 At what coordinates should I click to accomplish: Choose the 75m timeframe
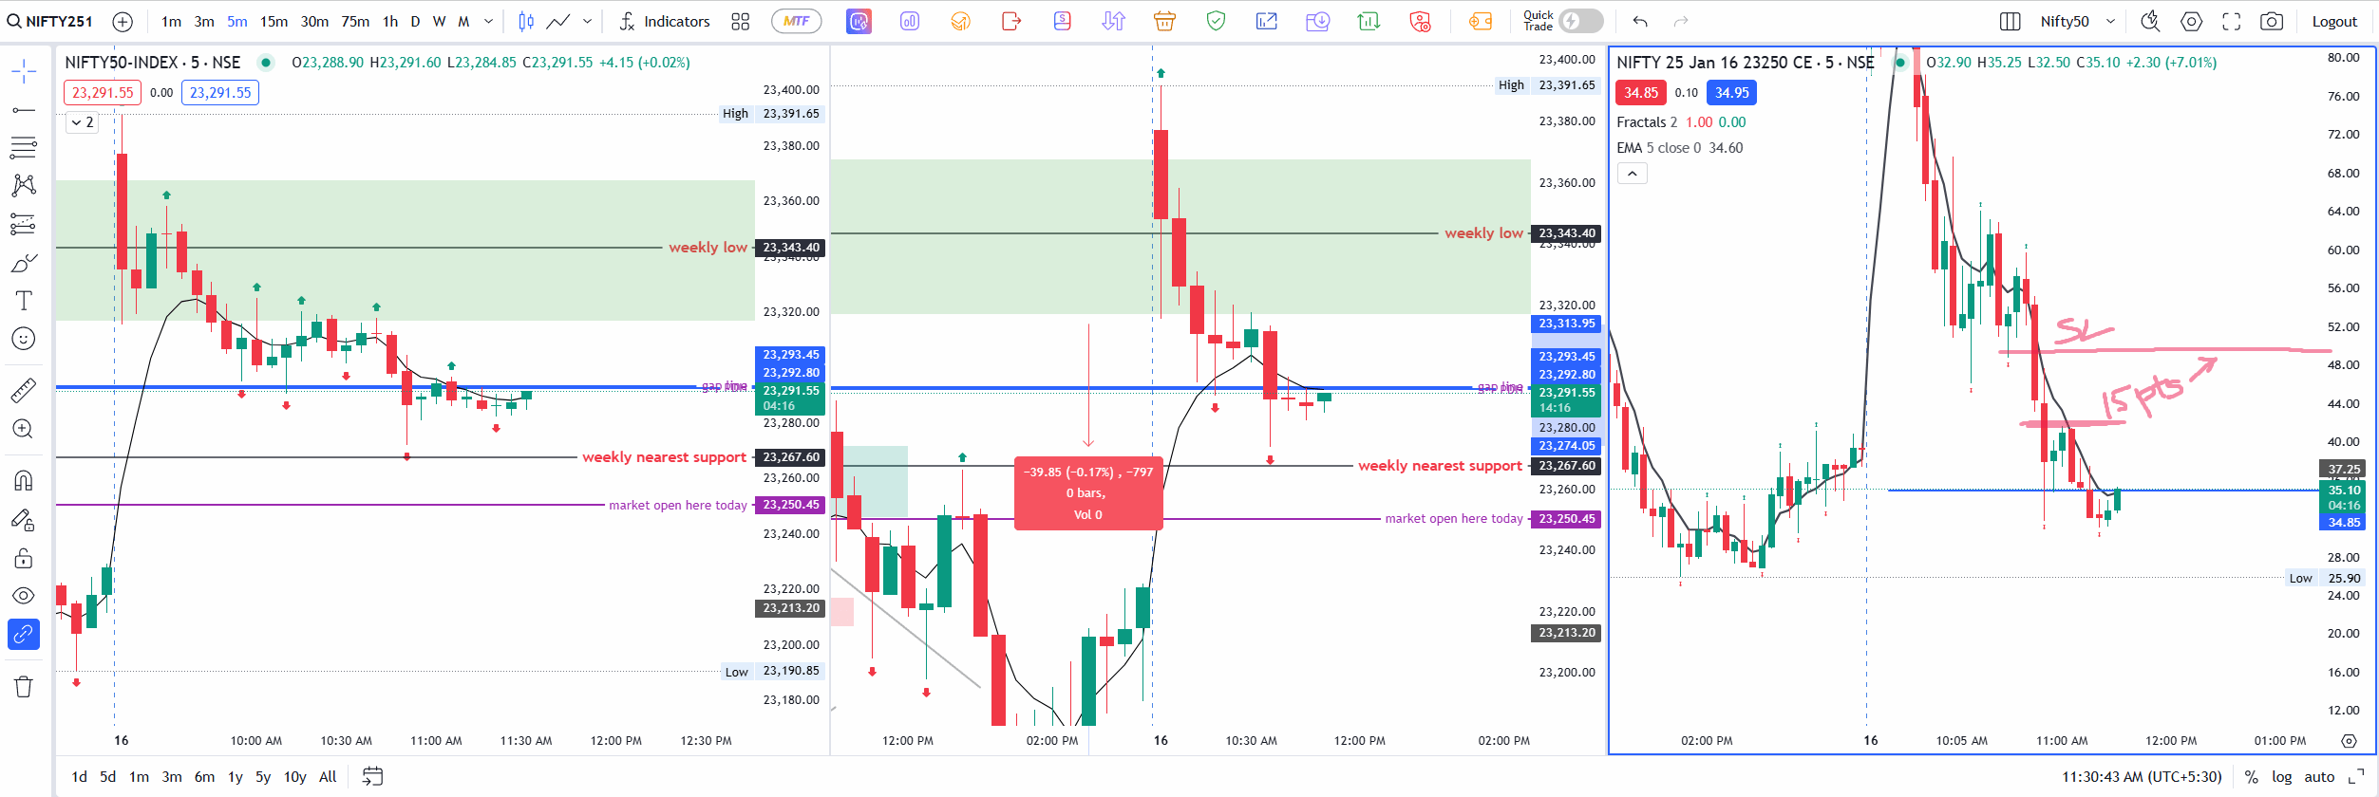click(x=355, y=21)
